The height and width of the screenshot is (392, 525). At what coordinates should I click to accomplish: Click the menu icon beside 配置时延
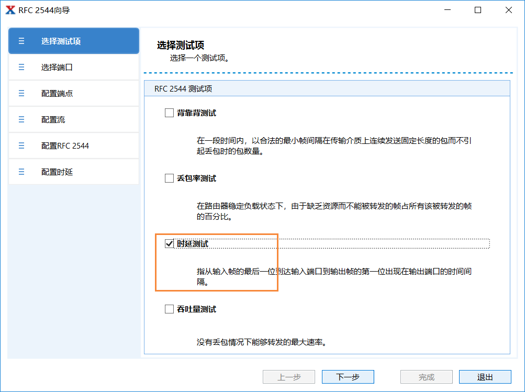(x=21, y=172)
